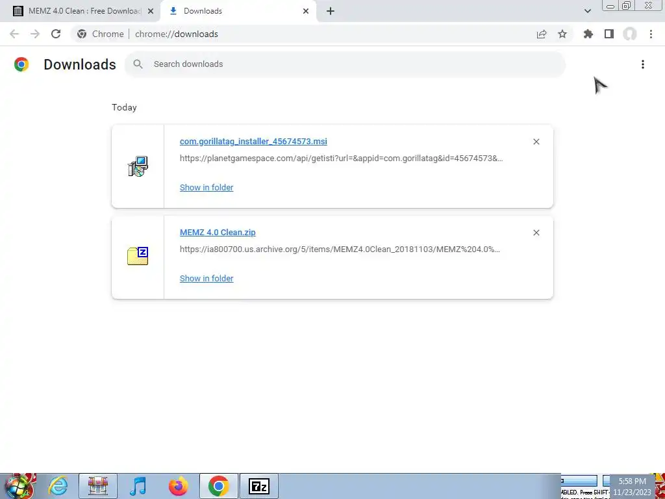The width and height of the screenshot is (665, 499).
Task: Show MEMZ 4.0 Clean.zip in folder
Action: (207, 278)
